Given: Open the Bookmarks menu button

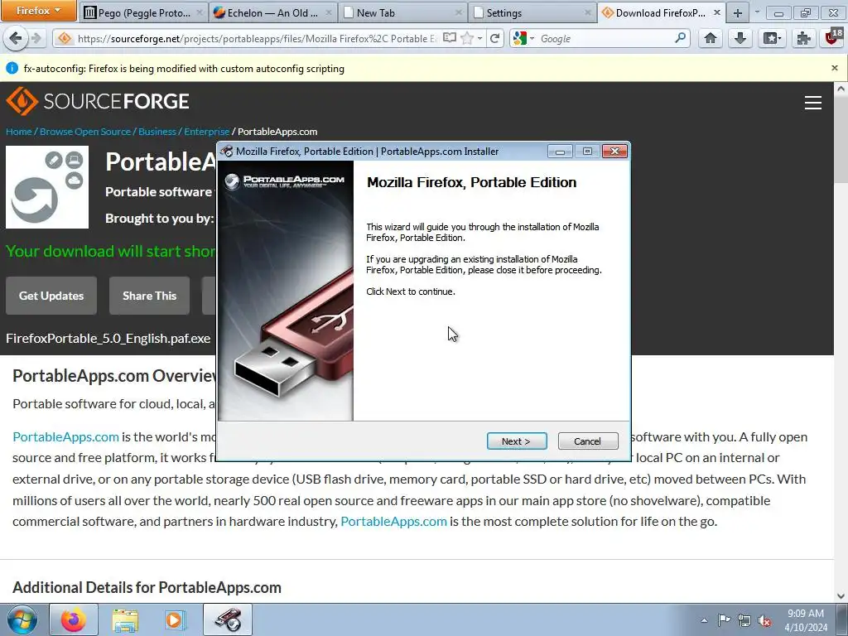Looking at the screenshot, I should 772,38.
